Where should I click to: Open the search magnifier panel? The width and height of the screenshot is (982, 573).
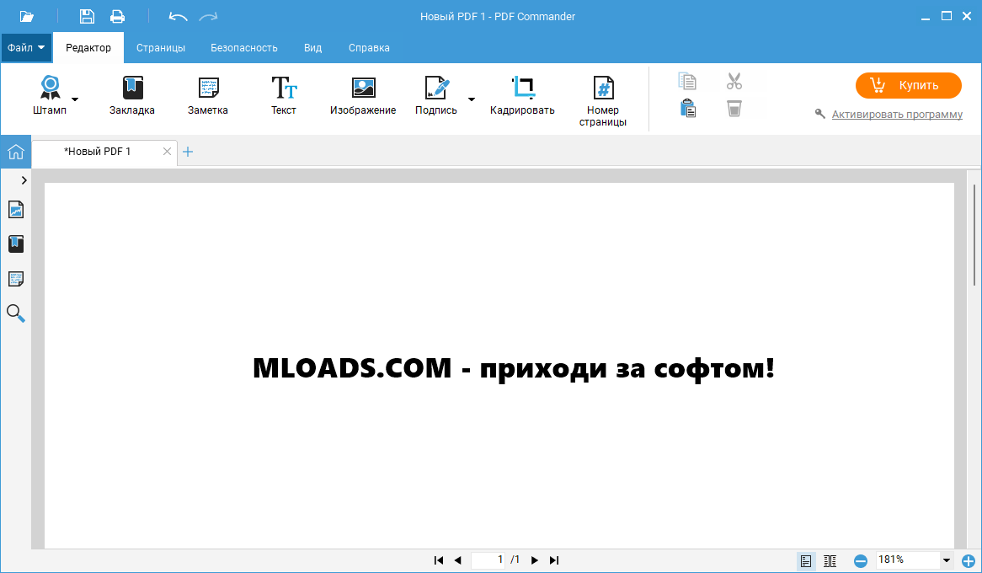[16, 313]
